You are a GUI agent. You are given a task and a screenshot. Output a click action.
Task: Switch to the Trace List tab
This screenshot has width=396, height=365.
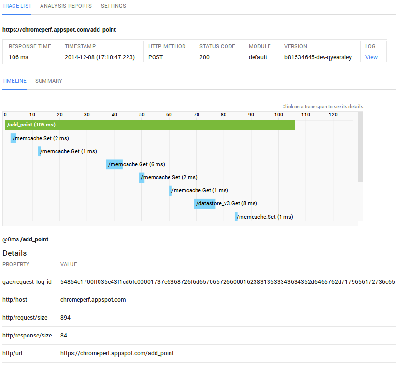click(17, 6)
